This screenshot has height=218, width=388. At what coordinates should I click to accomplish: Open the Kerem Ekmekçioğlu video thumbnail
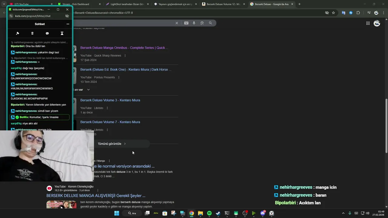[x=61, y=205]
